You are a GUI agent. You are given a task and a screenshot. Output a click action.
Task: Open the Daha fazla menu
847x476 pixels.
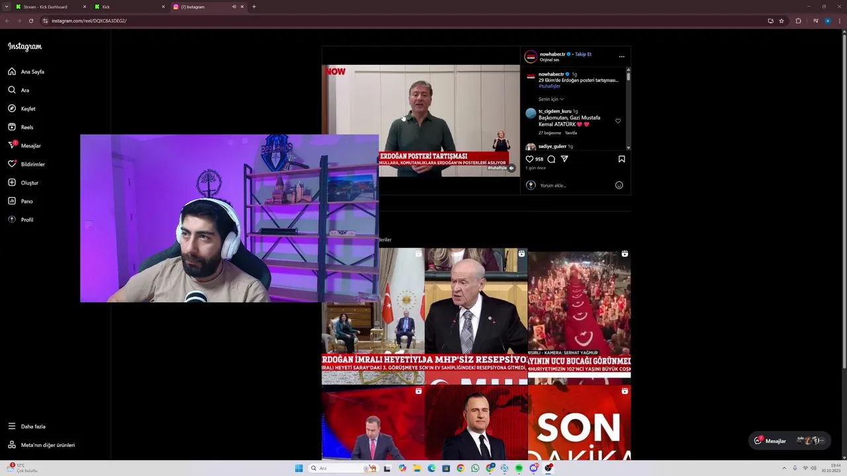tap(27, 426)
